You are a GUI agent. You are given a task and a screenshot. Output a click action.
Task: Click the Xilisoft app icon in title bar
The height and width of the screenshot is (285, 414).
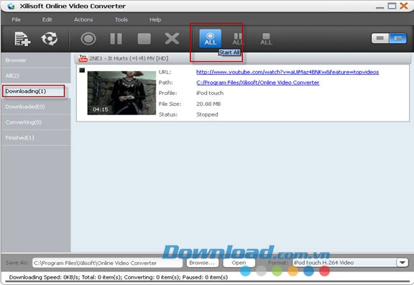pos(11,6)
